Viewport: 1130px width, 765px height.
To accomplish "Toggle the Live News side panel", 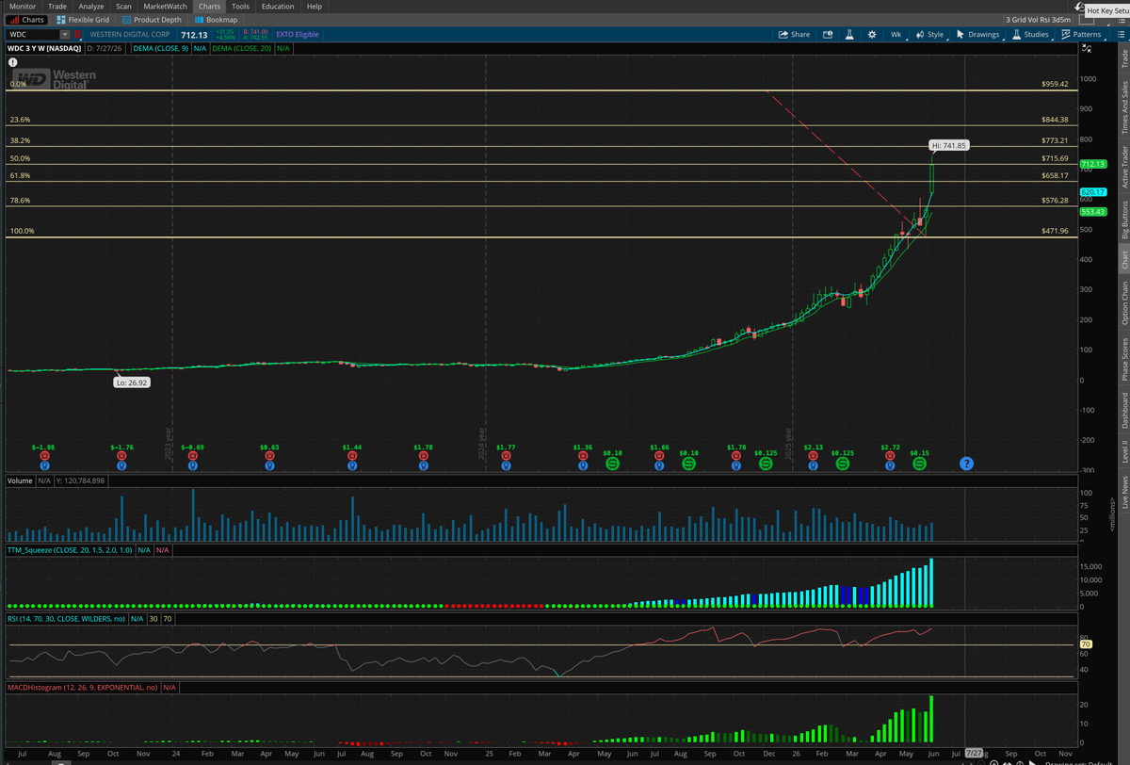I will click(1123, 493).
